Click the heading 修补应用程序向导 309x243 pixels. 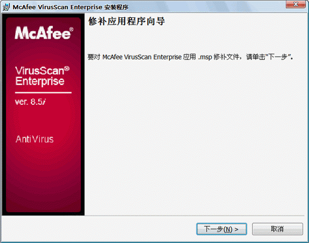126,21
